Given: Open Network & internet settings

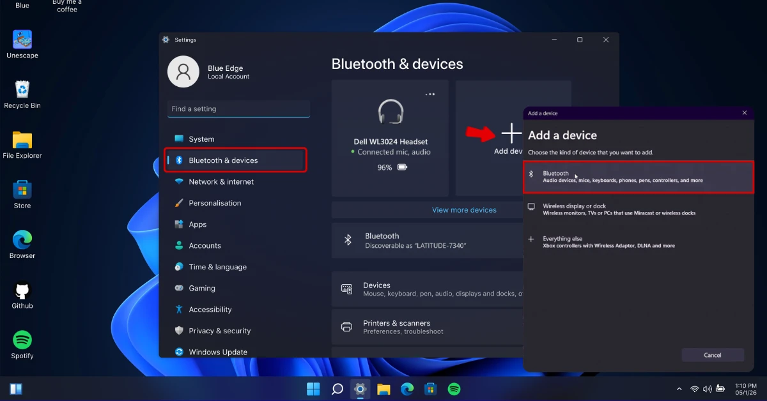Looking at the screenshot, I should coord(237,181).
